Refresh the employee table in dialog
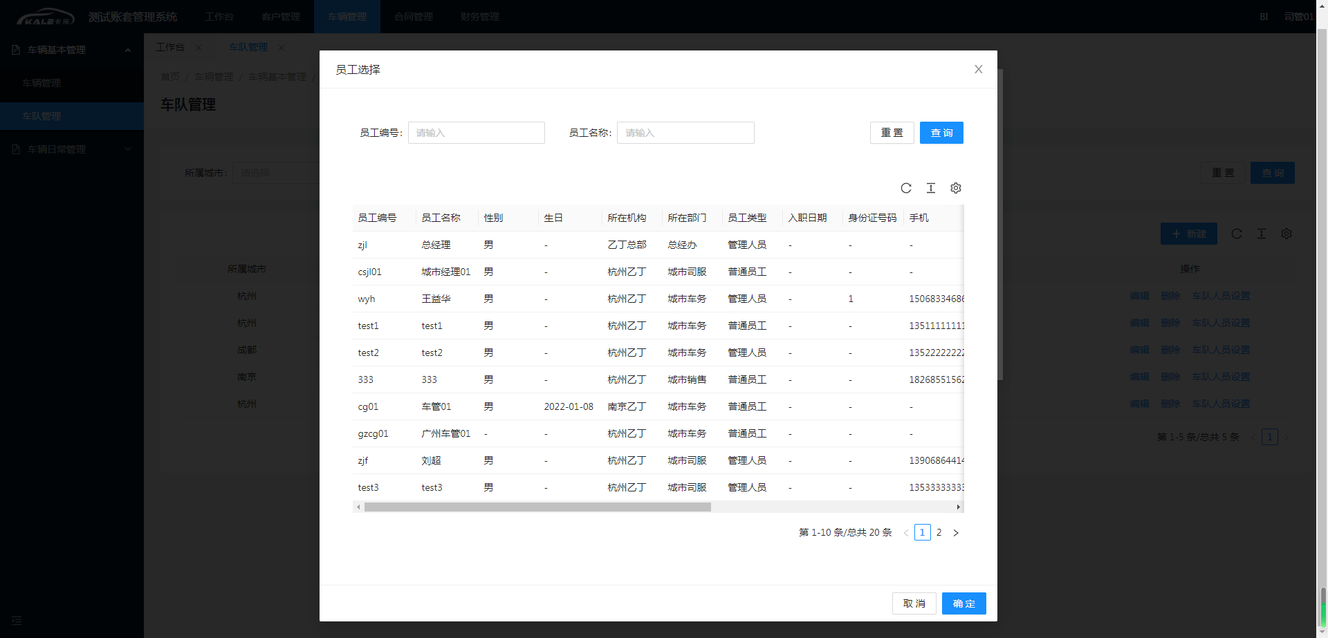 click(906, 188)
